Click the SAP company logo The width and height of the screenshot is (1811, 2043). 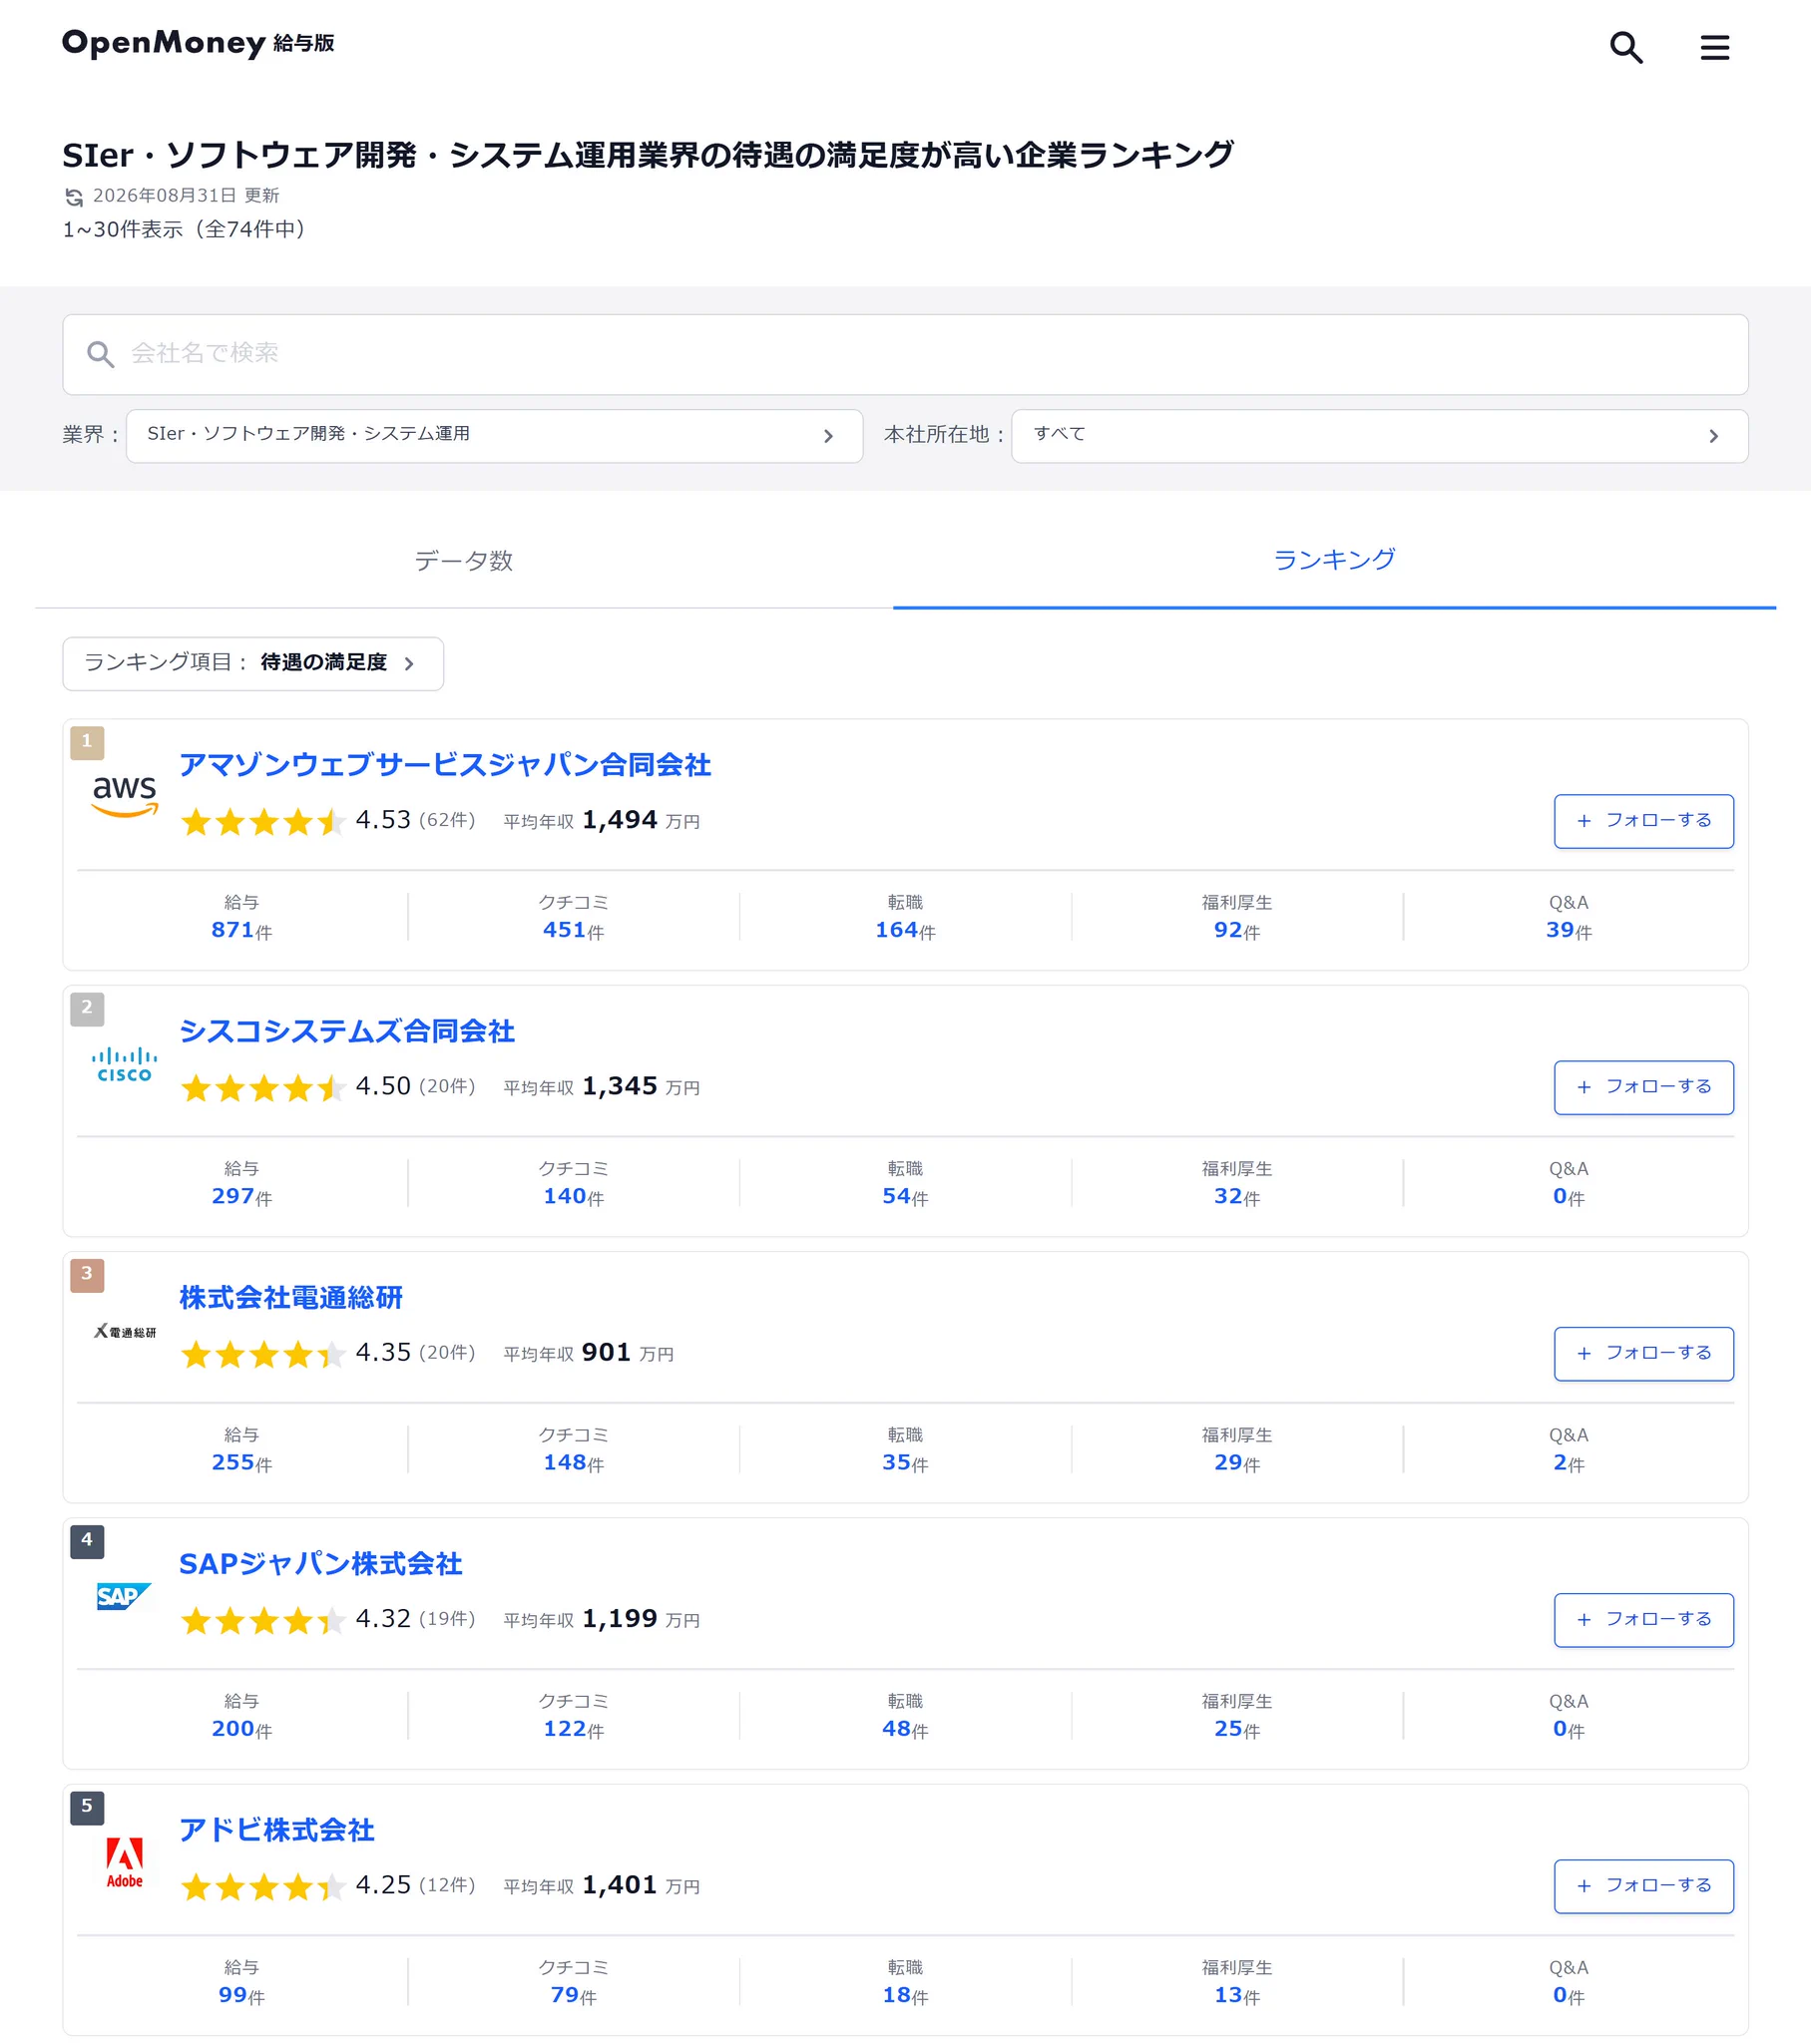click(x=124, y=1596)
